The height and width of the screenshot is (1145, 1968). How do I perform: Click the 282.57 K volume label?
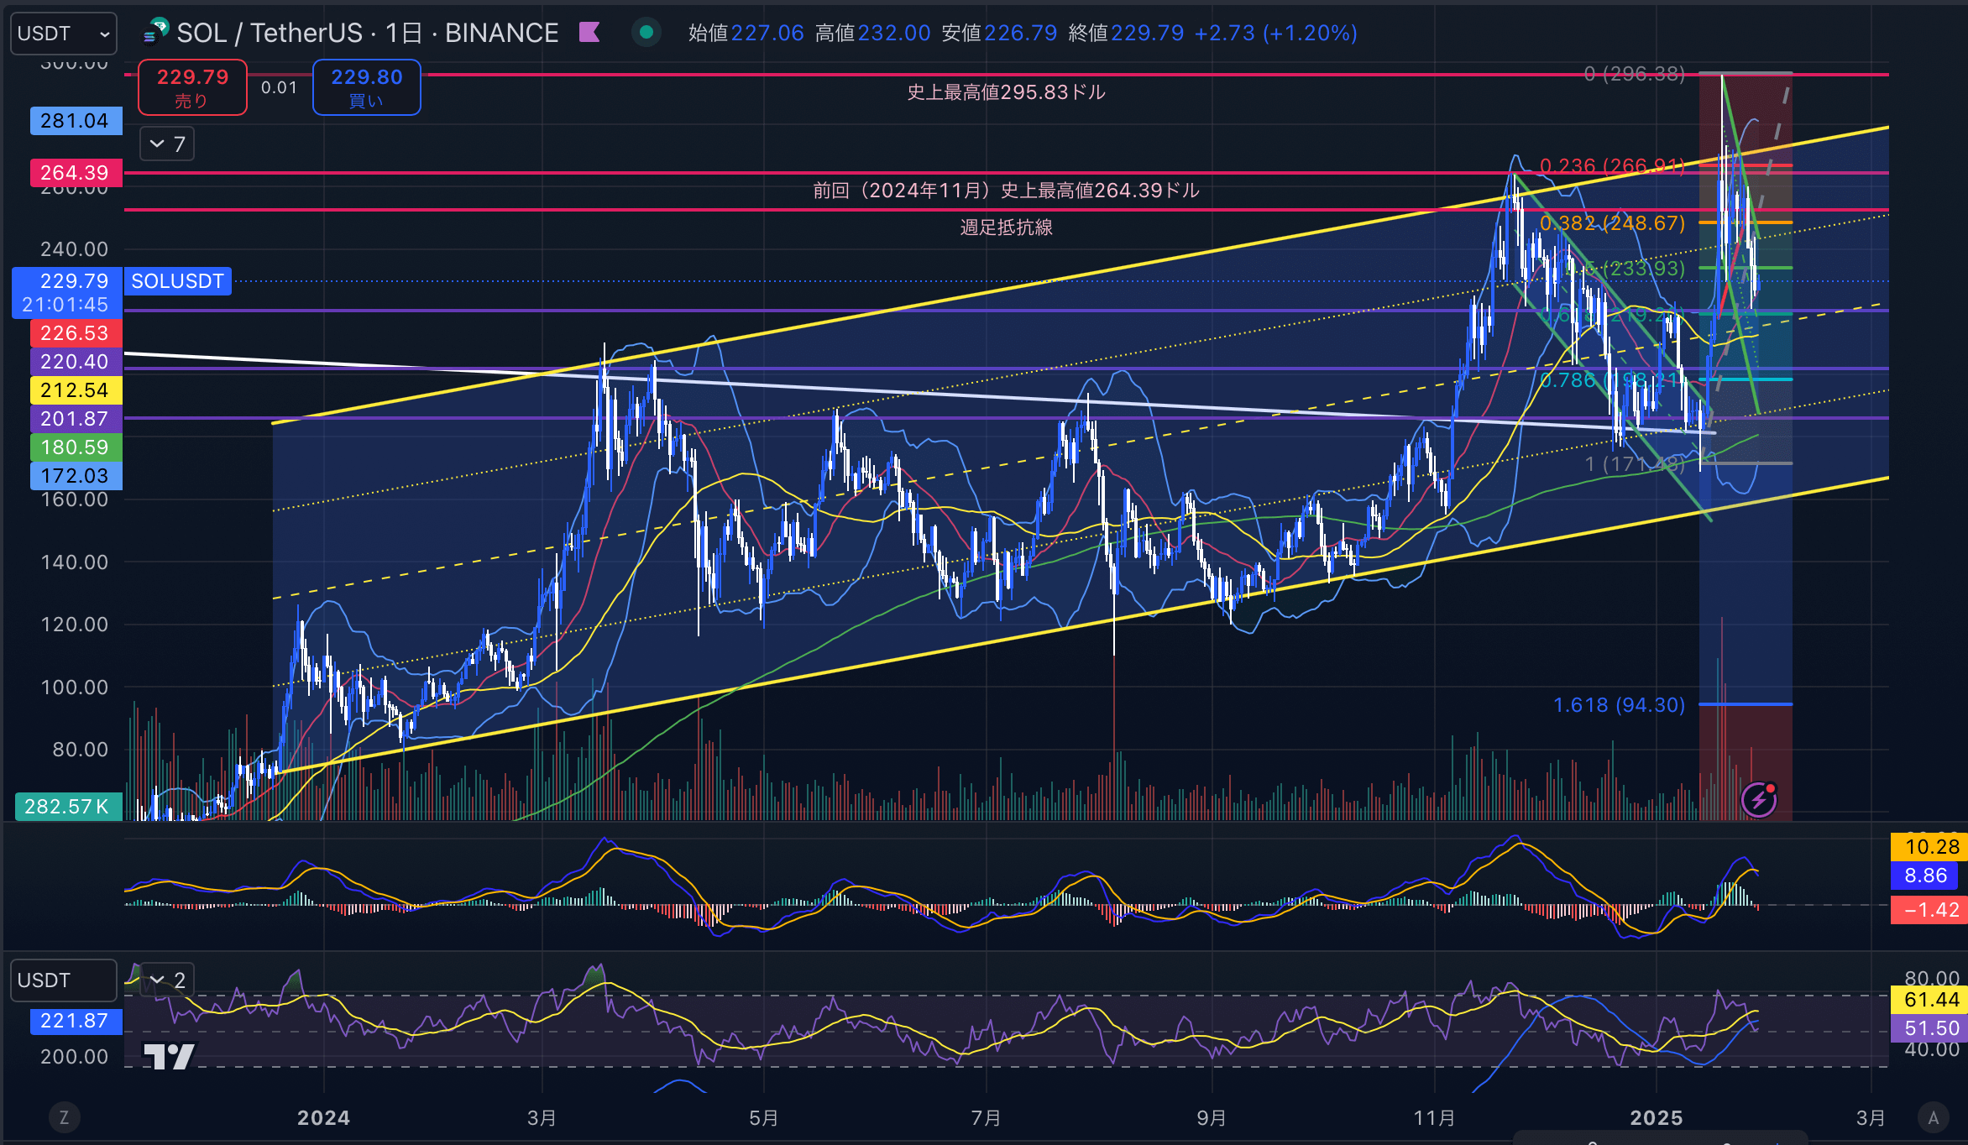click(68, 807)
